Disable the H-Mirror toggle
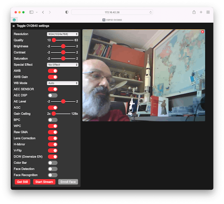This screenshot has width=224, height=204. click(53, 144)
